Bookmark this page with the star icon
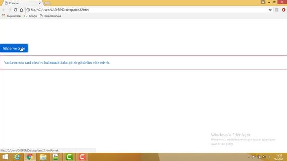Image resolution: width=287 pixels, height=161 pixels. point(270,10)
